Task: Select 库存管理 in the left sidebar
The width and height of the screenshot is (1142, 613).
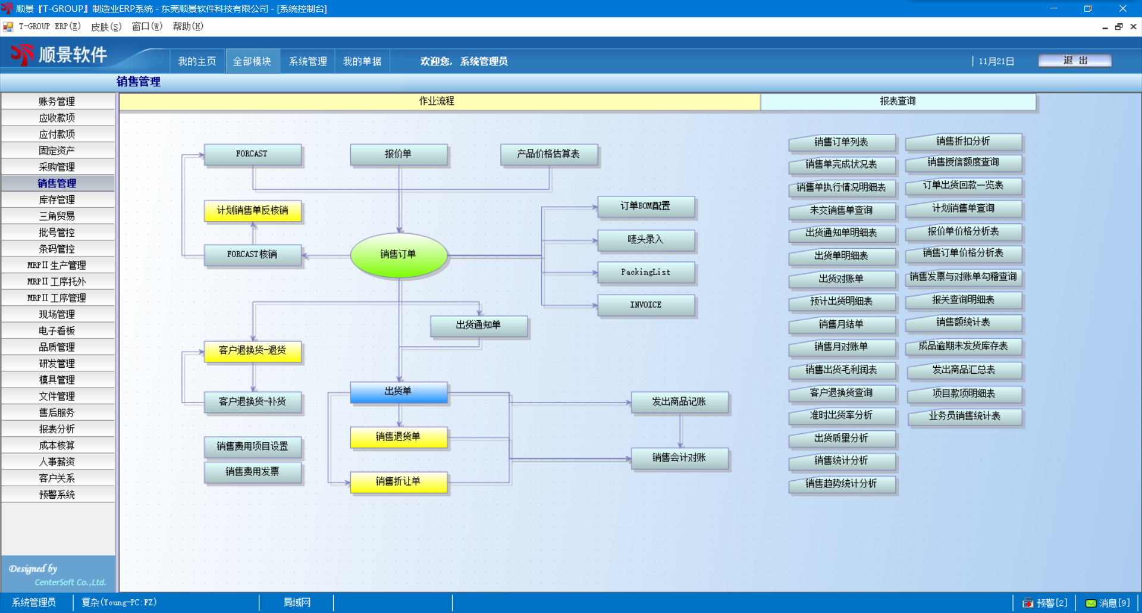Action: (x=57, y=200)
